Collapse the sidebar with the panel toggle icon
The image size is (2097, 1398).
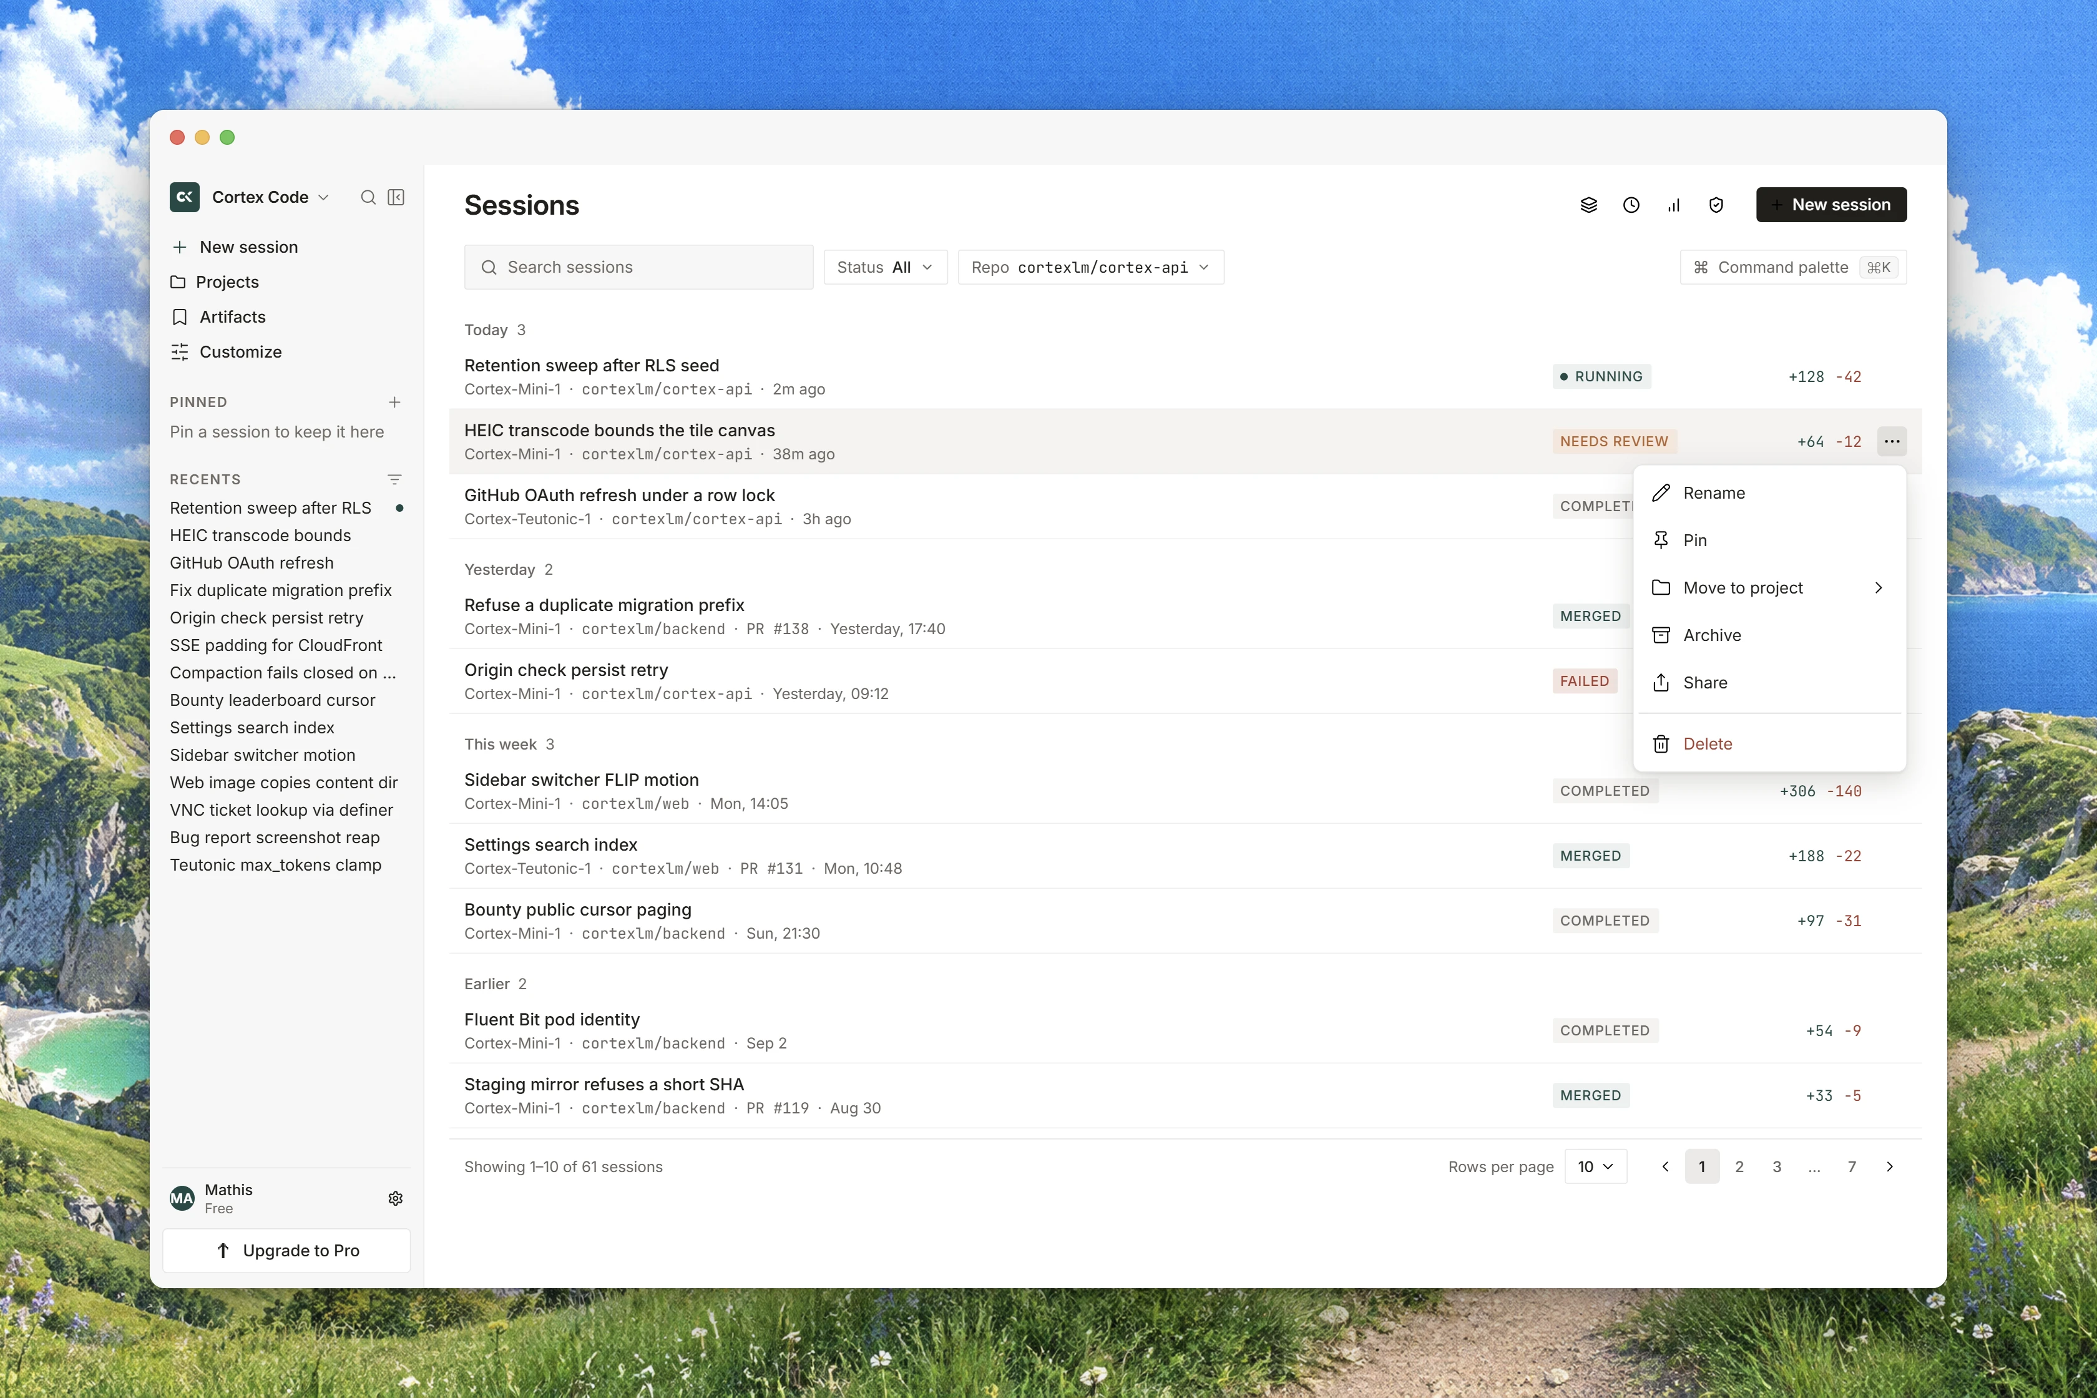point(396,197)
